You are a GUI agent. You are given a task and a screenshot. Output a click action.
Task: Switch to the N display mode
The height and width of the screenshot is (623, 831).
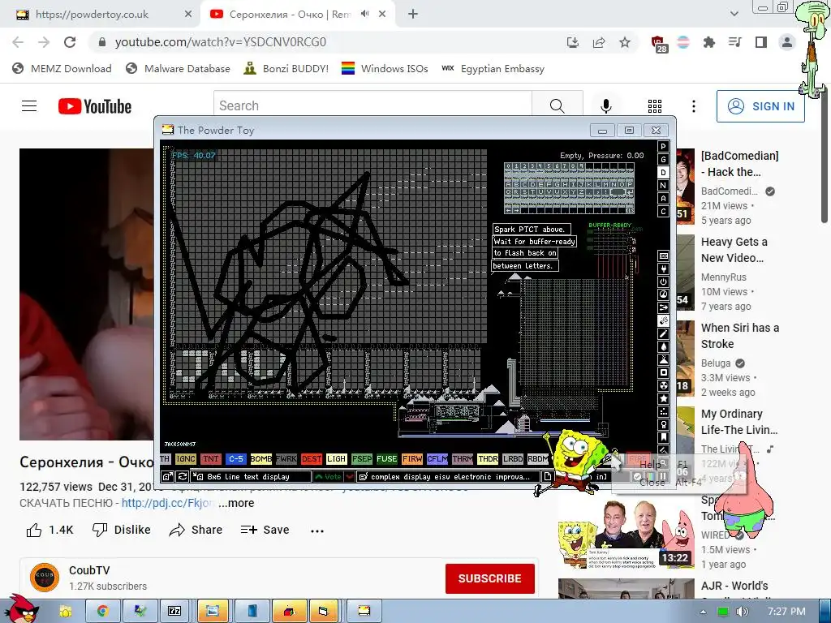[x=663, y=186]
